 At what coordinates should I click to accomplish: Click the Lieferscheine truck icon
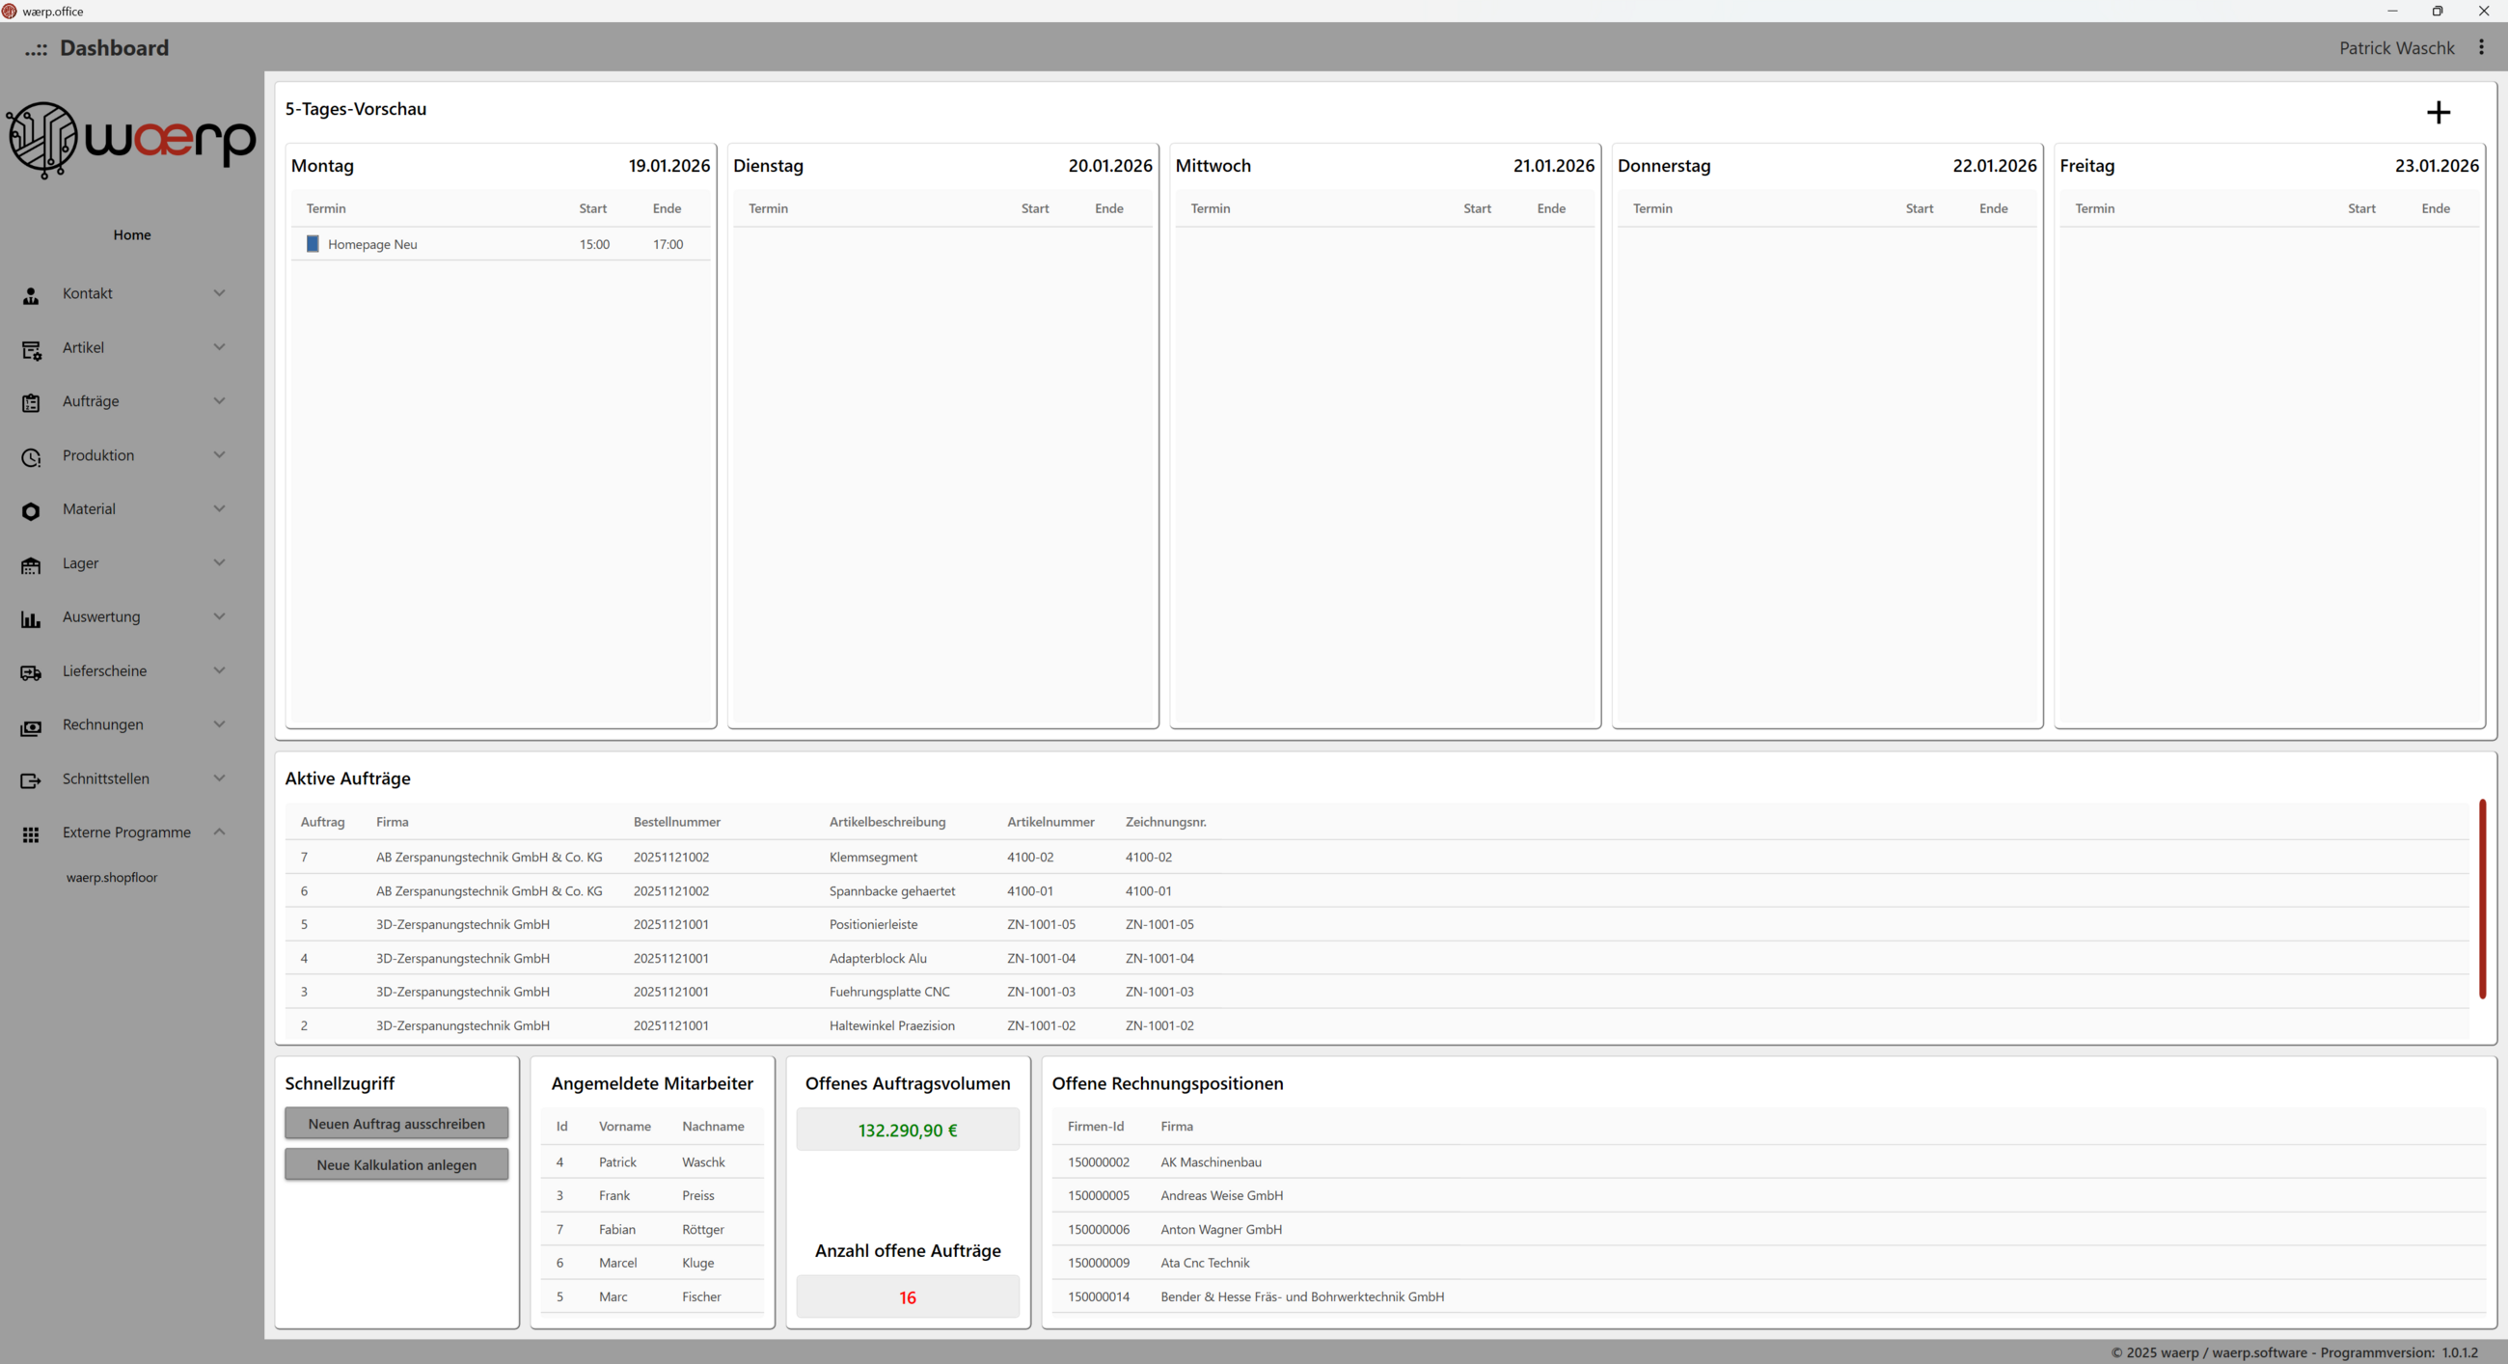click(31, 672)
